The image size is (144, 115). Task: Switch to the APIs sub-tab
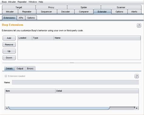coord(21,18)
